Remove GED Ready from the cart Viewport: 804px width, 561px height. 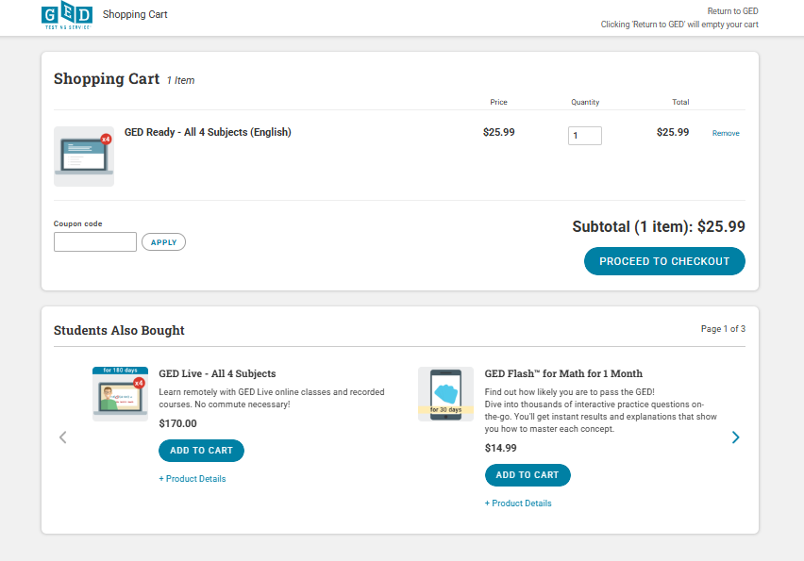(x=725, y=134)
